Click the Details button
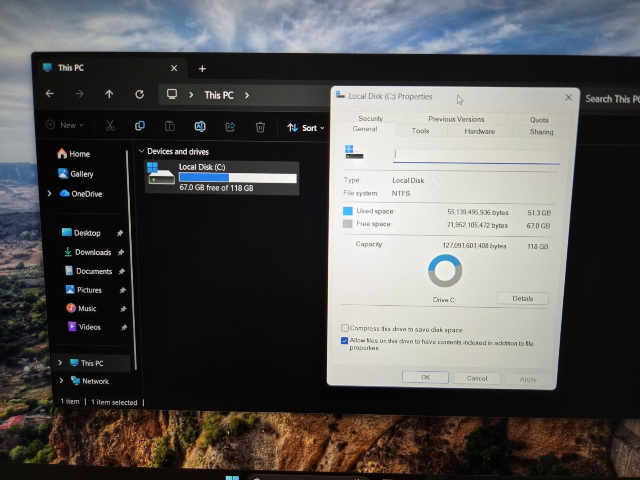 pyautogui.click(x=522, y=298)
